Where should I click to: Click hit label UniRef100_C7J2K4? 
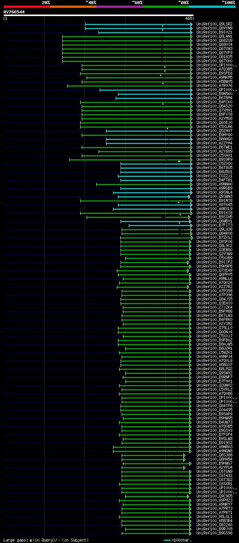(214, 307)
